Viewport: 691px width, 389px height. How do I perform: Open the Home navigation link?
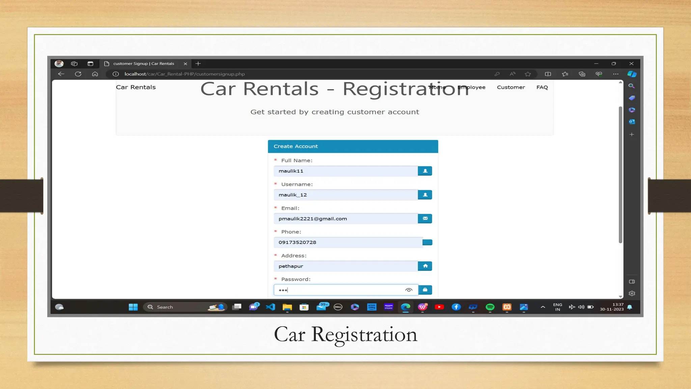tap(437, 87)
